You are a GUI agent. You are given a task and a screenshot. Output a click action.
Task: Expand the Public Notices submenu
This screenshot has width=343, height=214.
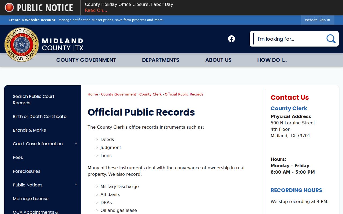click(76, 185)
